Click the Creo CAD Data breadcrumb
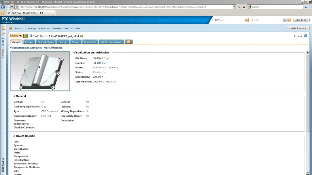The height and width of the screenshot is (175, 312). [x=72, y=28]
